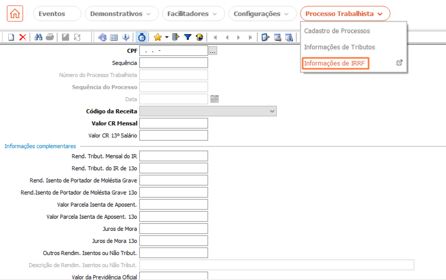
Task: Select Informações de IRRF menu item
Action: [335, 63]
